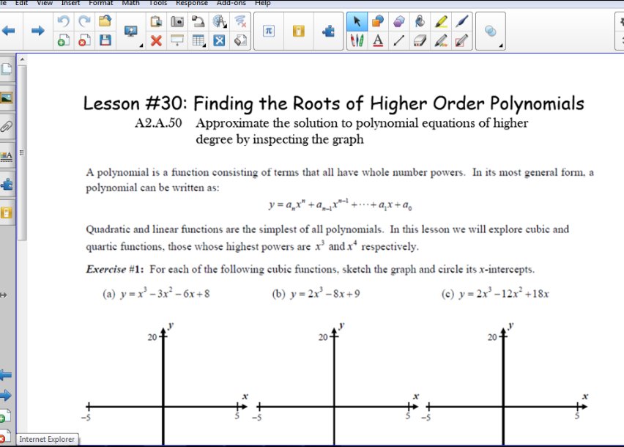Open Math tools with the pi icon
Image resolution: width=624 pixels, height=447 pixels.
269,29
